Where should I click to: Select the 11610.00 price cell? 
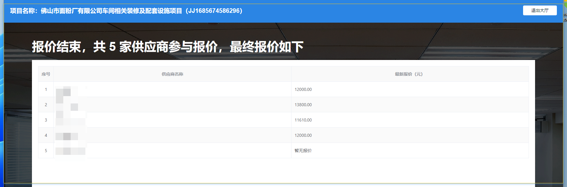point(303,120)
